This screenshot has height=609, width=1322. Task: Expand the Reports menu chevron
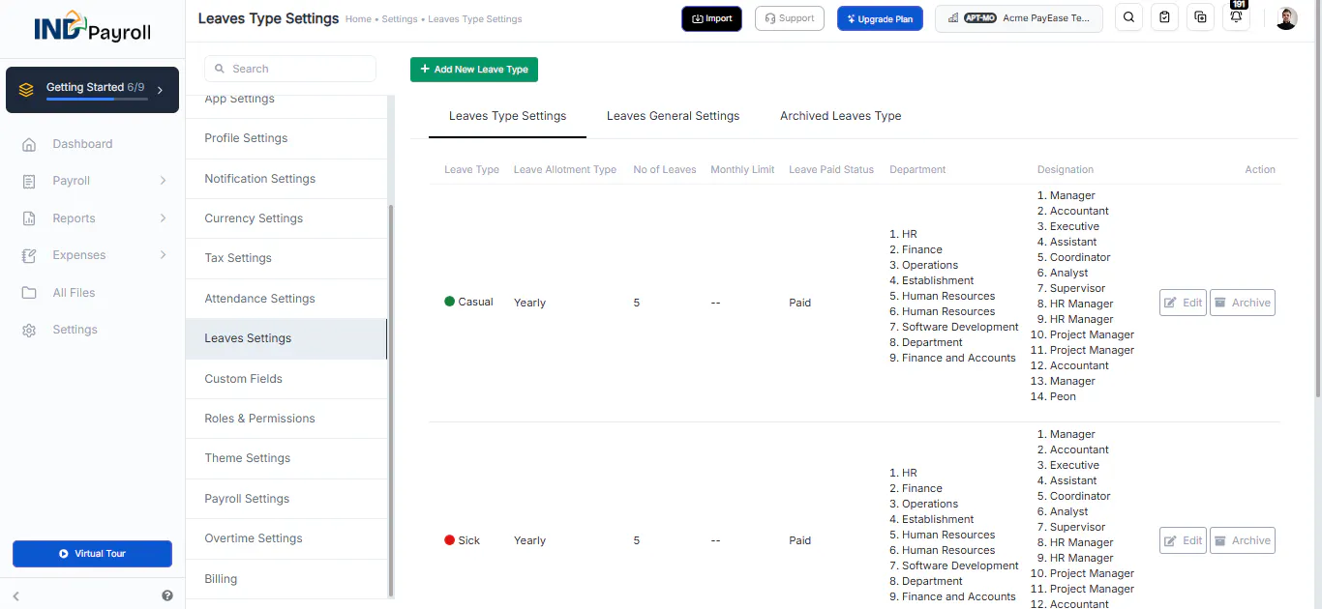[x=163, y=218]
